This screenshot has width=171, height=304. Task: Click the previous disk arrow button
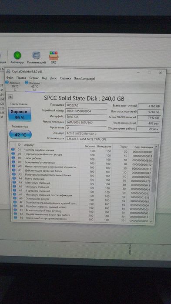click(x=10, y=97)
